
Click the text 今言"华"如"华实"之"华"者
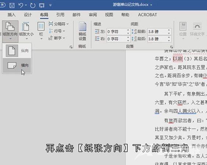pos(180,84)
